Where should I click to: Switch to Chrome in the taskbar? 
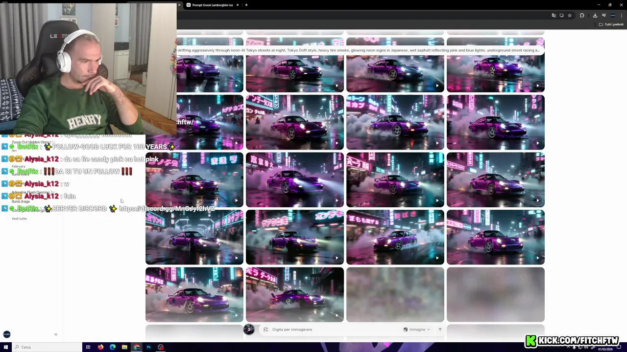click(137, 347)
